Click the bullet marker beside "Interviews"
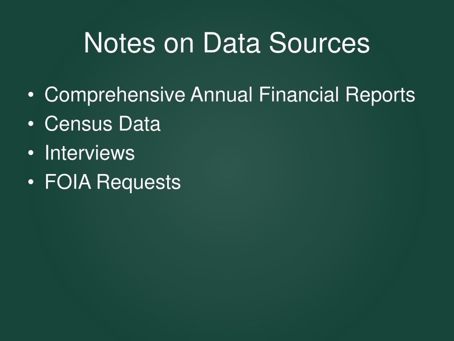The height and width of the screenshot is (341, 454). 30,154
